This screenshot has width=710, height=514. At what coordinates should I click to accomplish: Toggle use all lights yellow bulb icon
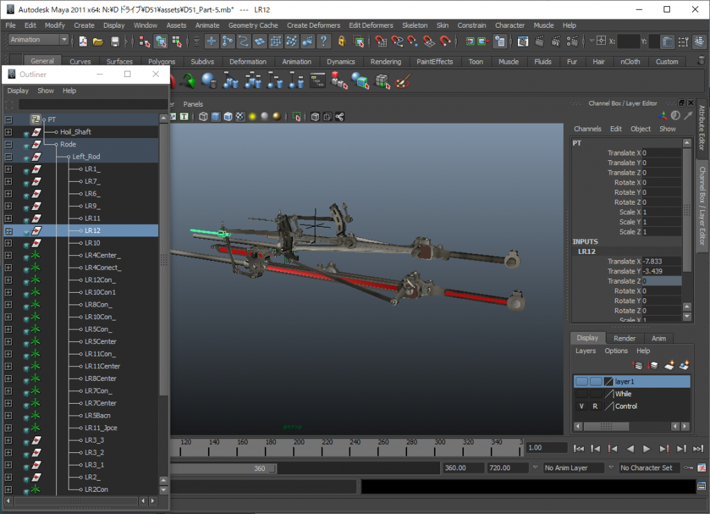[x=252, y=117]
